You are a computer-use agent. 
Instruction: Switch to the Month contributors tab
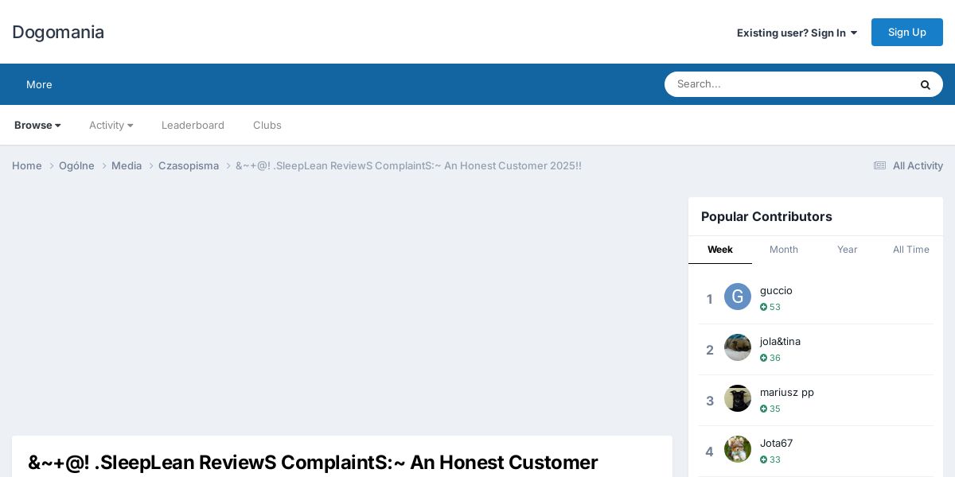click(784, 250)
